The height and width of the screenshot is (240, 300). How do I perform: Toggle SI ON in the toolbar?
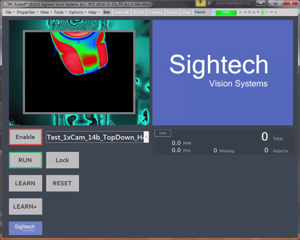[x=138, y=11]
